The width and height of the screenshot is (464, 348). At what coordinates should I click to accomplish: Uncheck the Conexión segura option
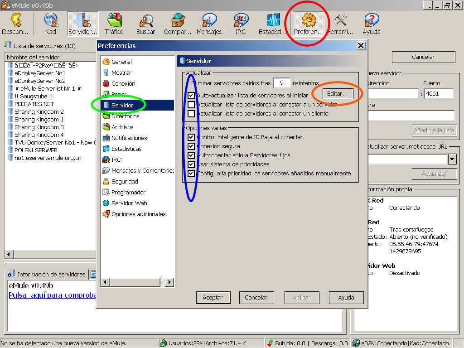(x=191, y=146)
